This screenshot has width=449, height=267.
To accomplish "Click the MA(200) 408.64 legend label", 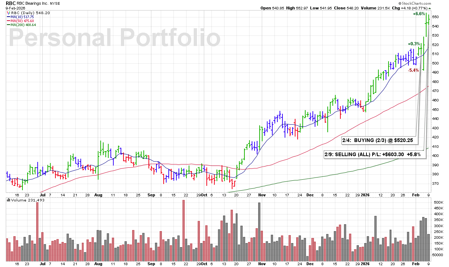I will tap(24, 25).
